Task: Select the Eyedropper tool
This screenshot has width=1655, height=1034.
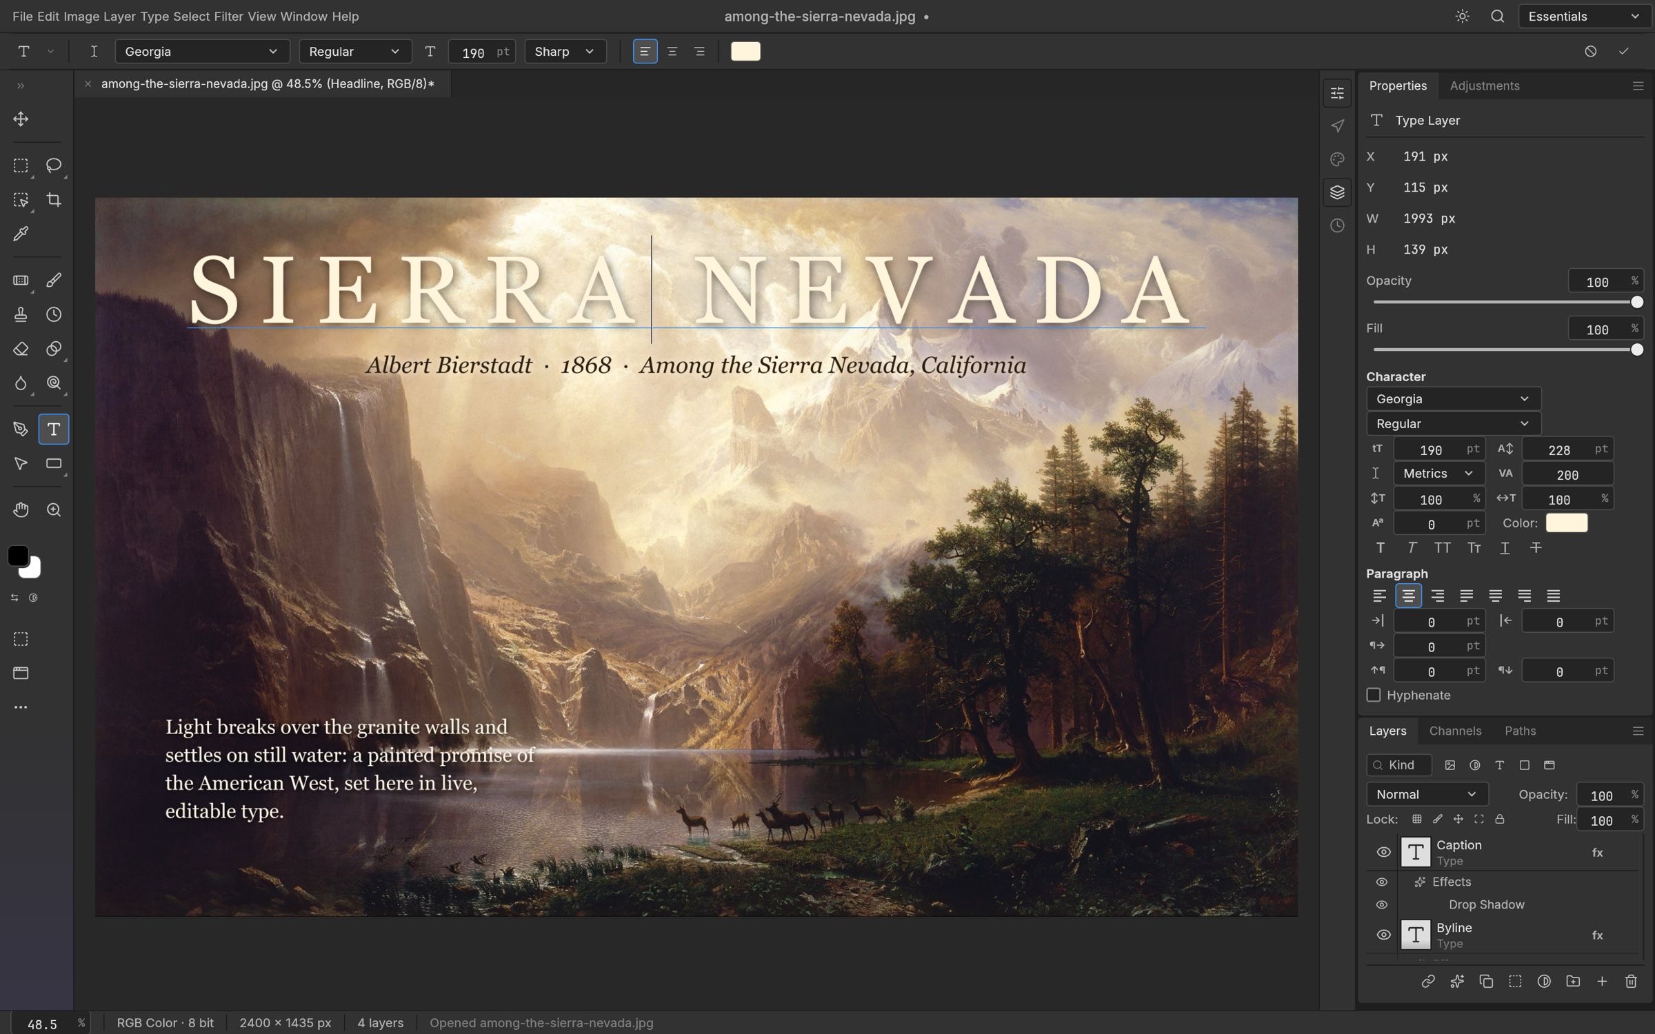Action: pyautogui.click(x=21, y=234)
